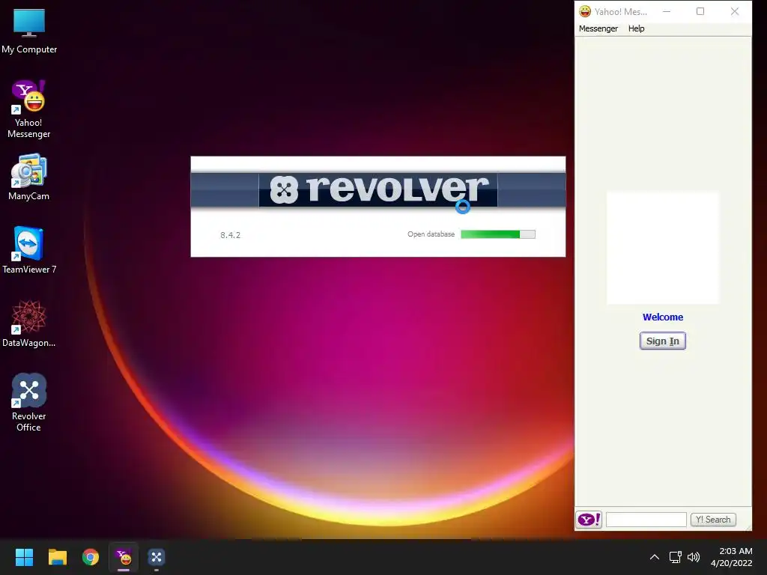Click the Open database progress bar
Image resolution: width=767 pixels, height=575 pixels.
498,234
